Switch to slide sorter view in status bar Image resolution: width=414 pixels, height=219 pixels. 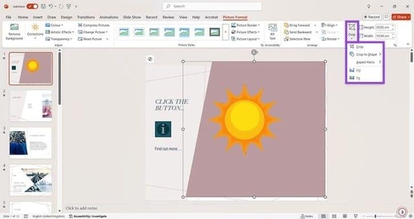point(334,216)
